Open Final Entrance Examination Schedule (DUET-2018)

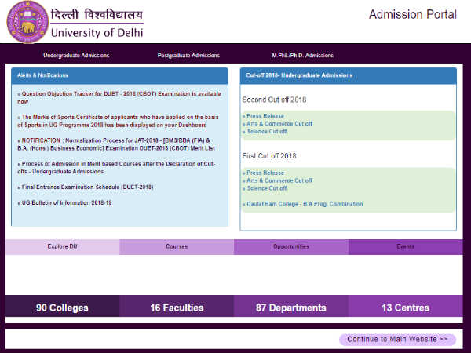click(86, 187)
